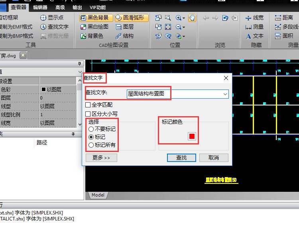
Task: Click the 结构 (Structure) icon
Action: (x=119, y=36)
